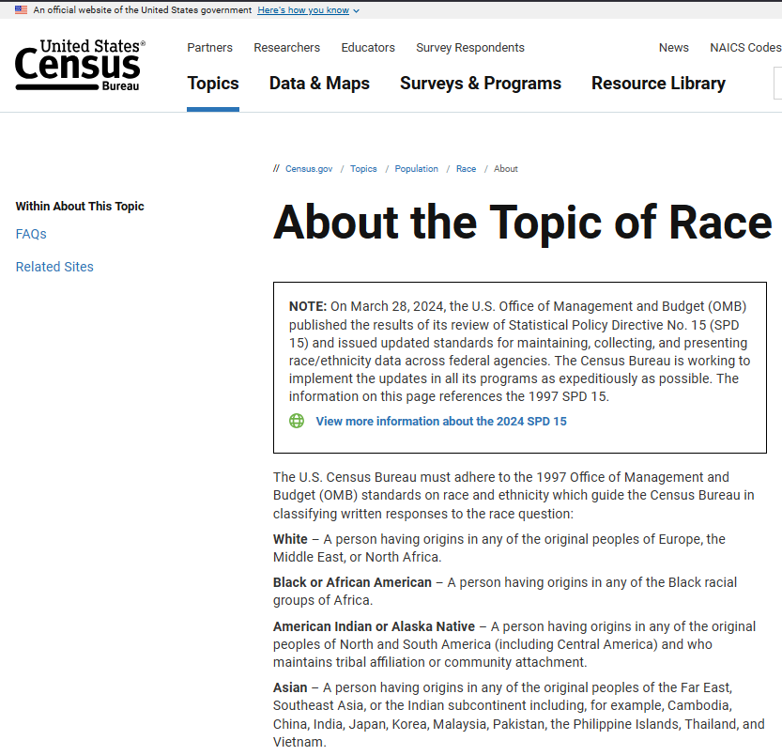Image resolution: width=782 pixels, height=756 pixels.
Task: Open the Data & Maps menu
Action: [x=319, y=83]
